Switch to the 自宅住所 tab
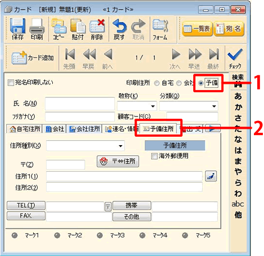The height and width of the screenshot is (256, 264). [25, 129]
